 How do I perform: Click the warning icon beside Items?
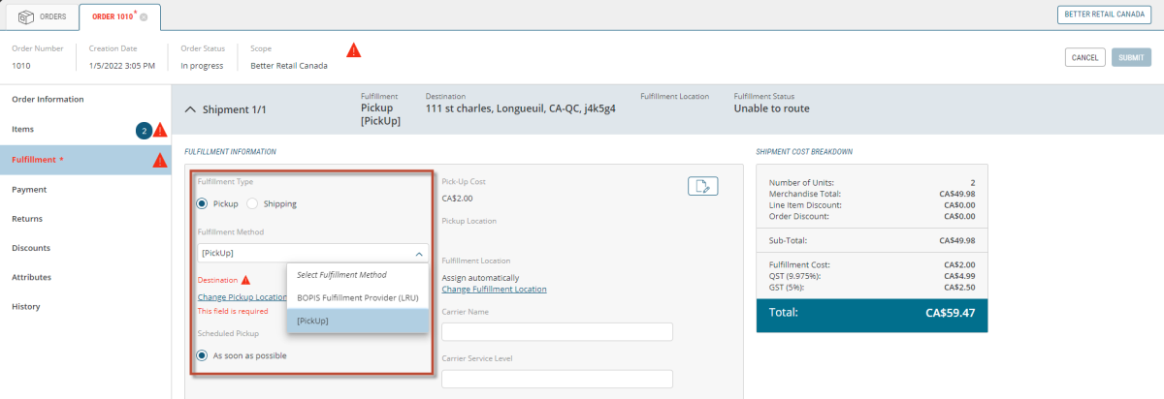tap(160, 130)
